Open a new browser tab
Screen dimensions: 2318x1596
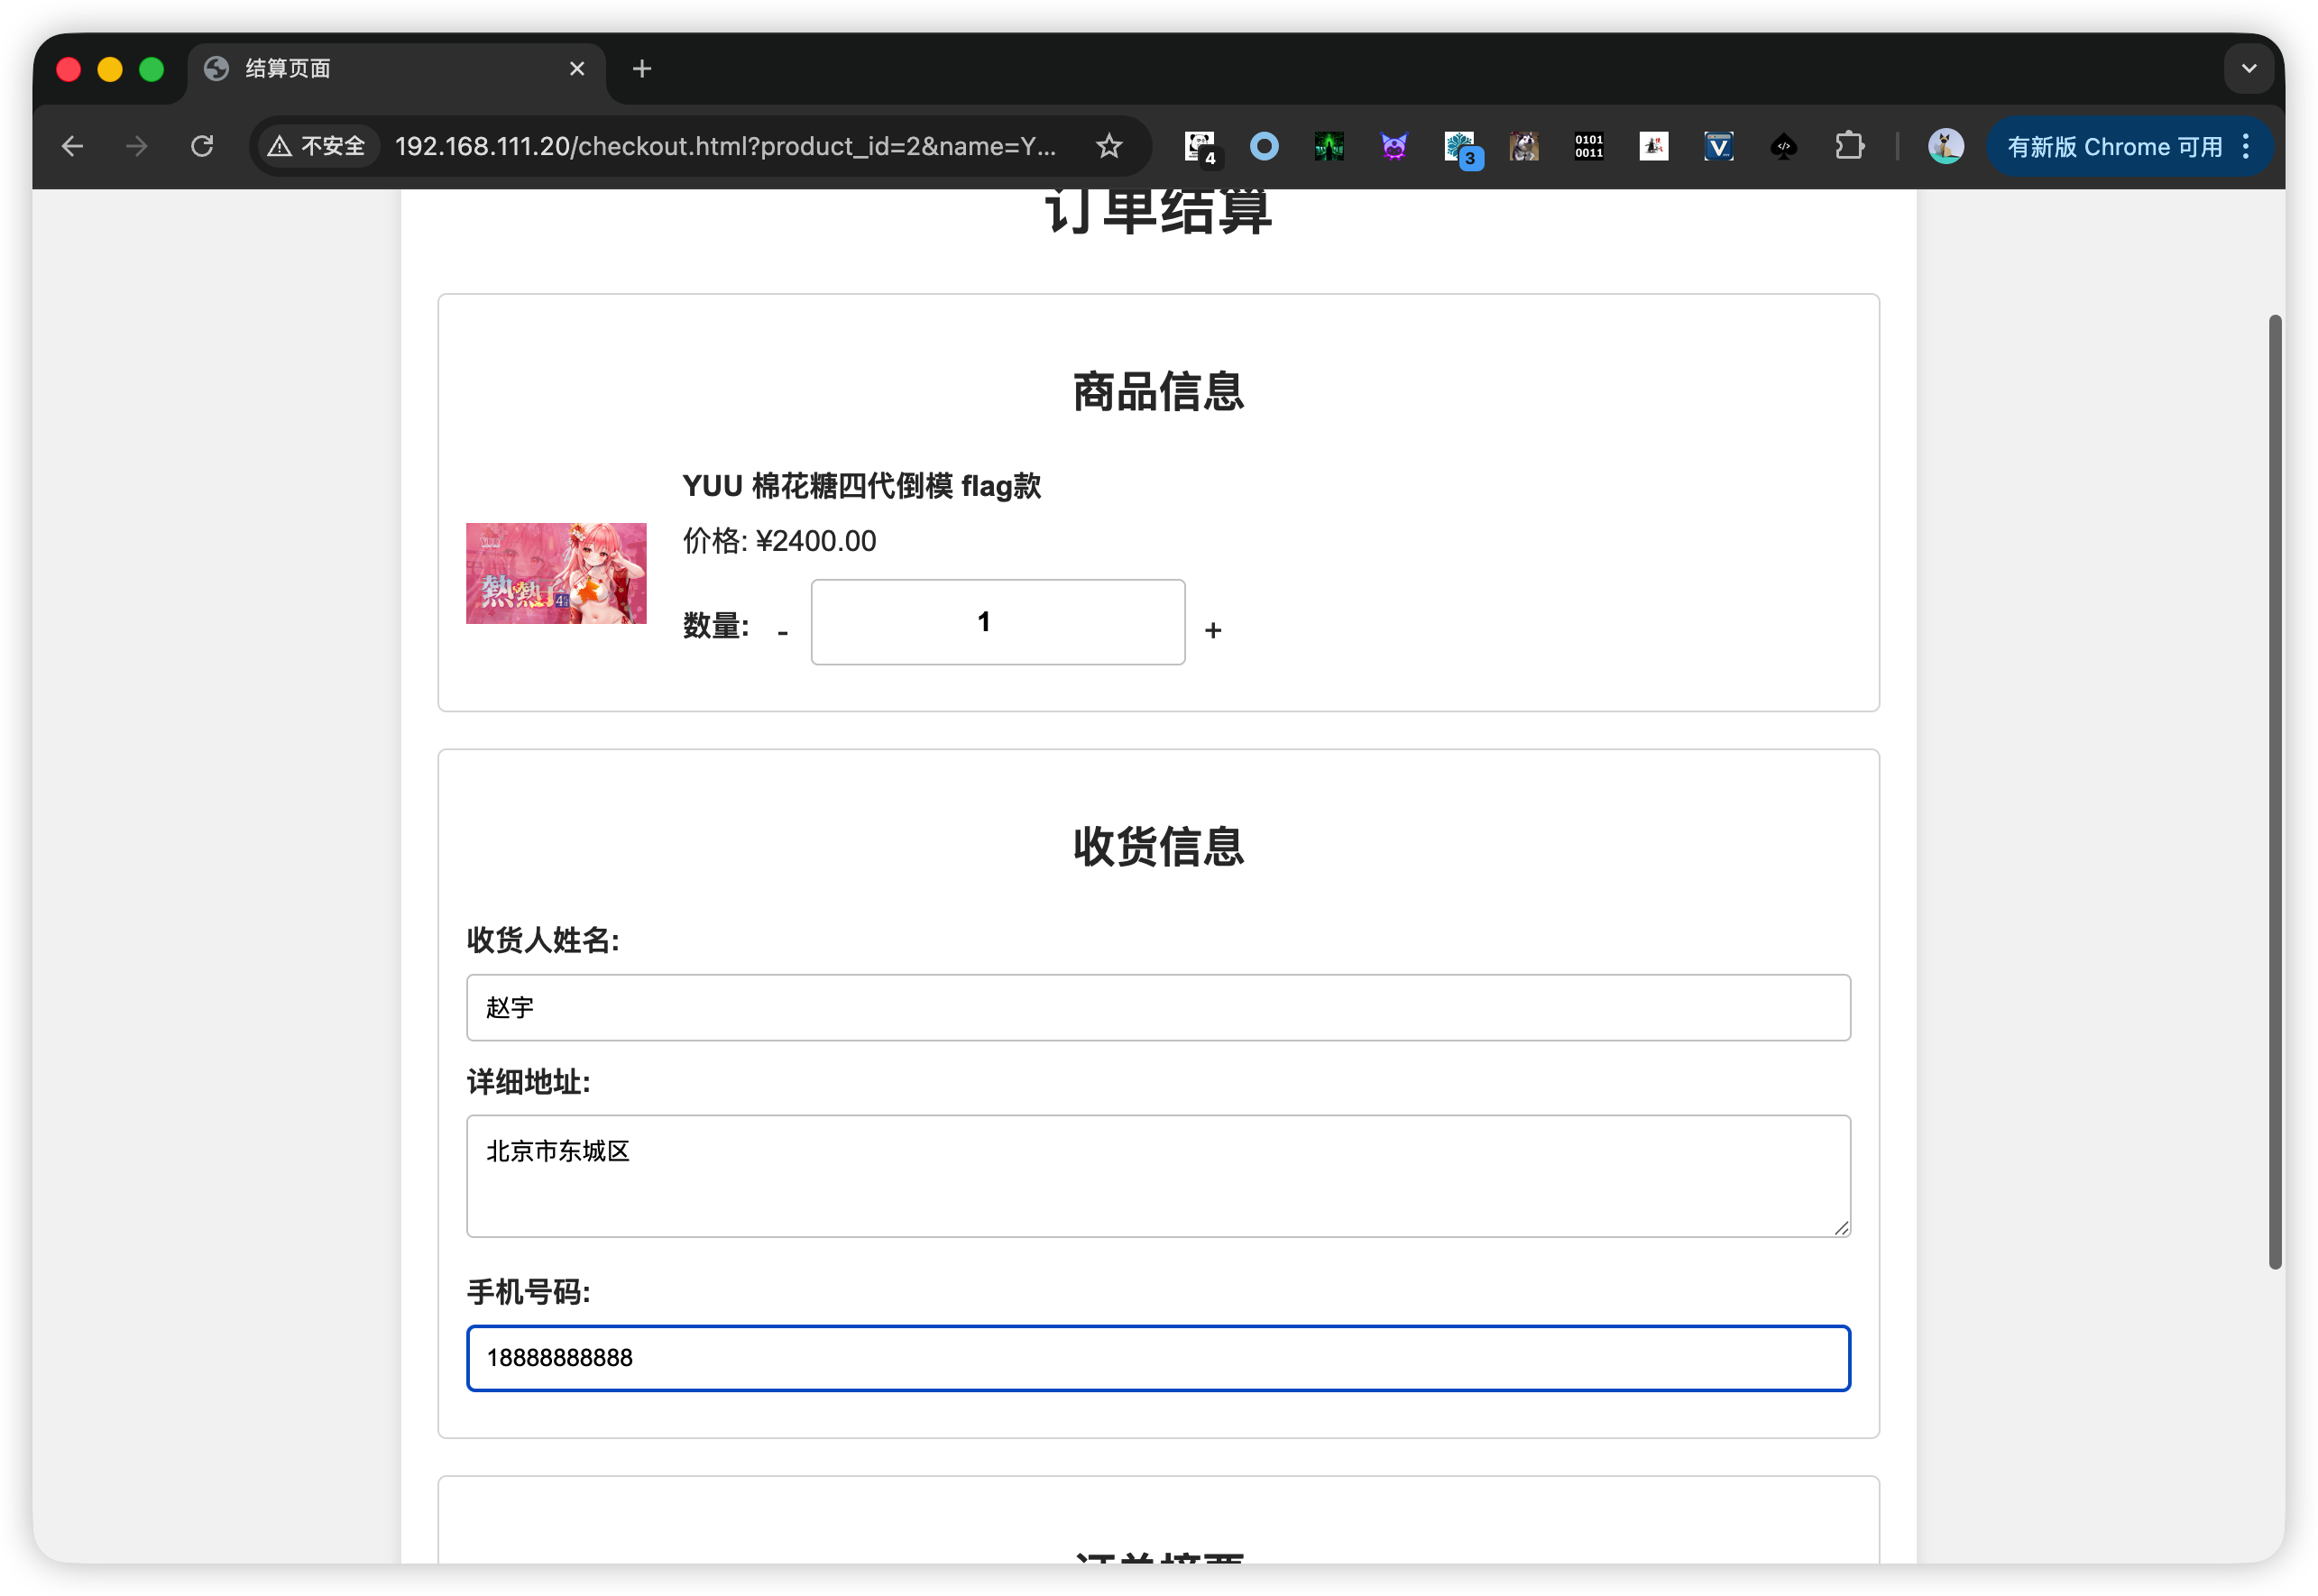641,68
